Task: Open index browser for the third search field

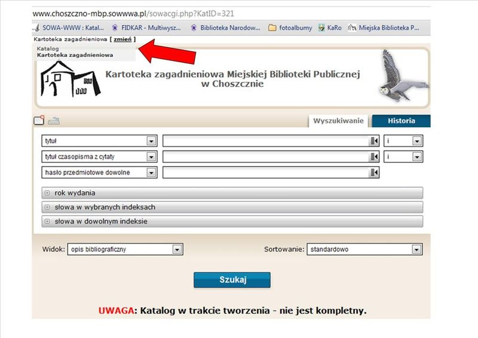Action: pos(375,173)
